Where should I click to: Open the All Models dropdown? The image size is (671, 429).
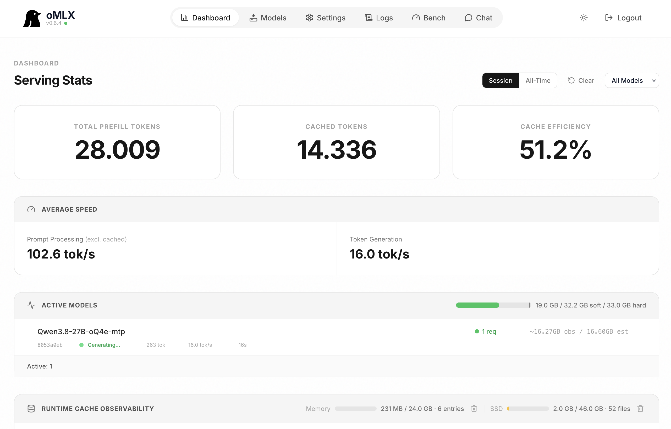tap(632, 80)
